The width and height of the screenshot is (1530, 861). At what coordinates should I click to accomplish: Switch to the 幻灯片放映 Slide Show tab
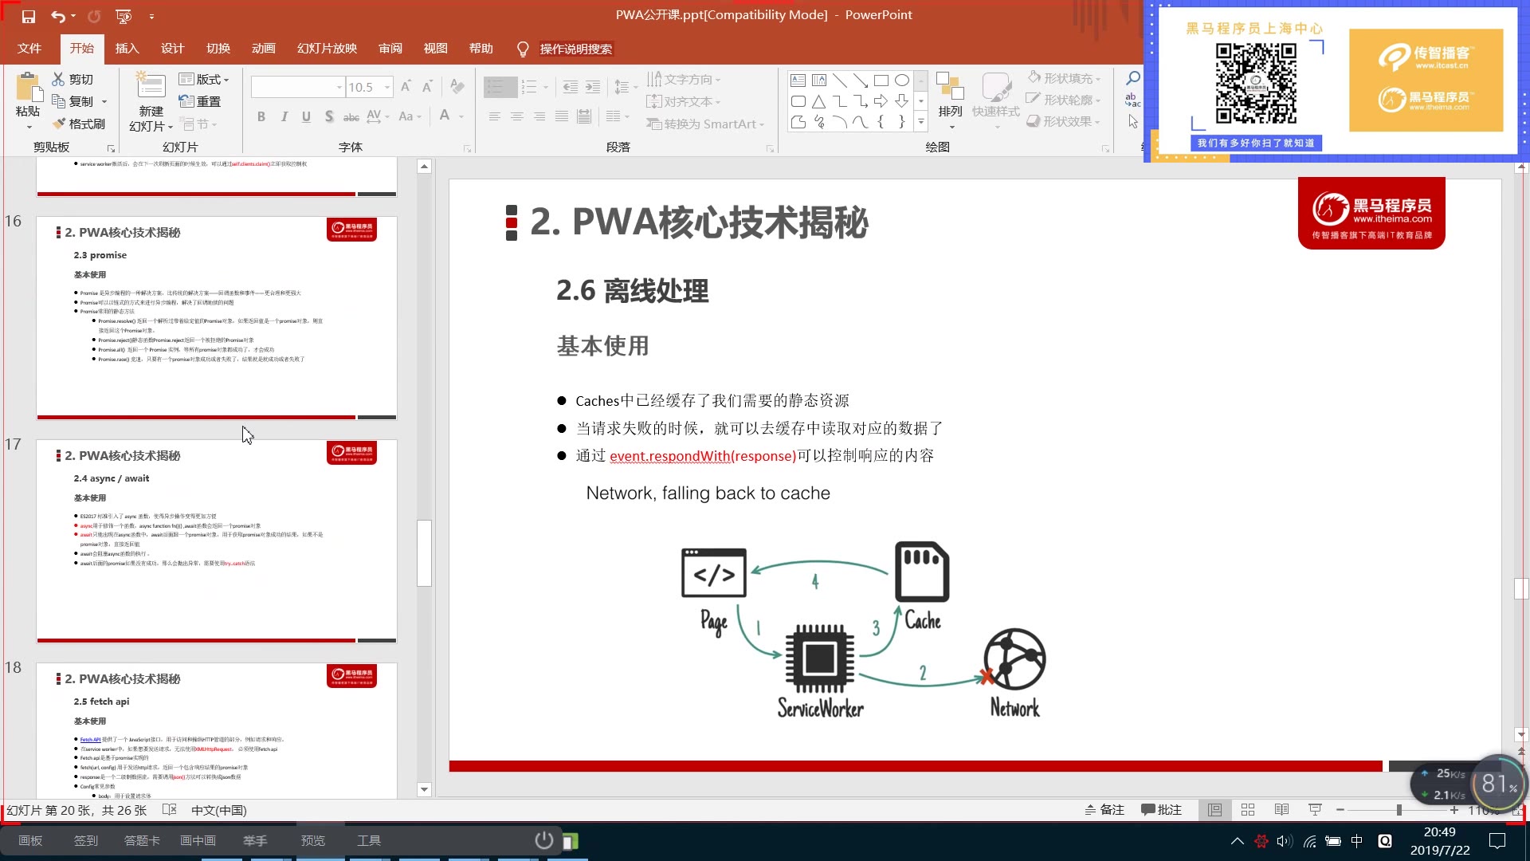coord(327,49)
